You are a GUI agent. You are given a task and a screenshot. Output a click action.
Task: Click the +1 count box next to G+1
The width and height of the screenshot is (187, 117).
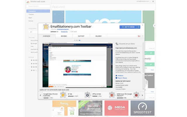click(x=142, y=36)
